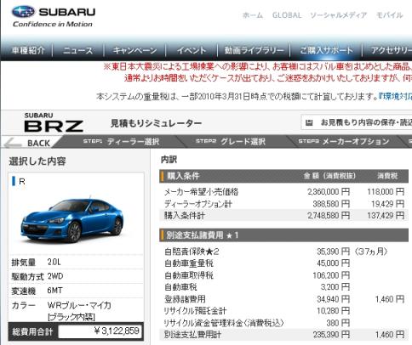412x345 pixels.
Task: Open the アクセサリー menu
Action: [x=392, y=50]
